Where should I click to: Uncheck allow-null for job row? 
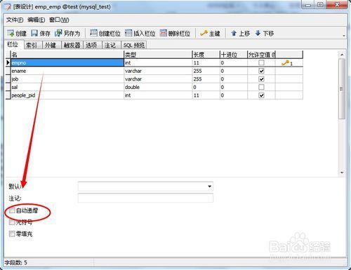pos(261,79)
